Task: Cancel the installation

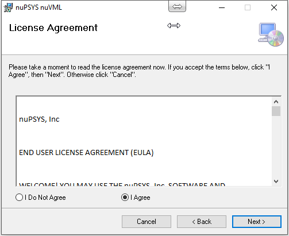Action: coord(147,222)
